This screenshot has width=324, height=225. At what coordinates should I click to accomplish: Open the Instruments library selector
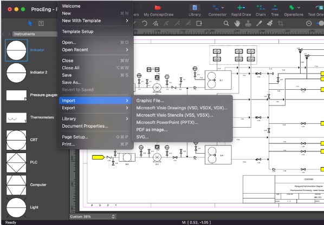click(35, 34)
